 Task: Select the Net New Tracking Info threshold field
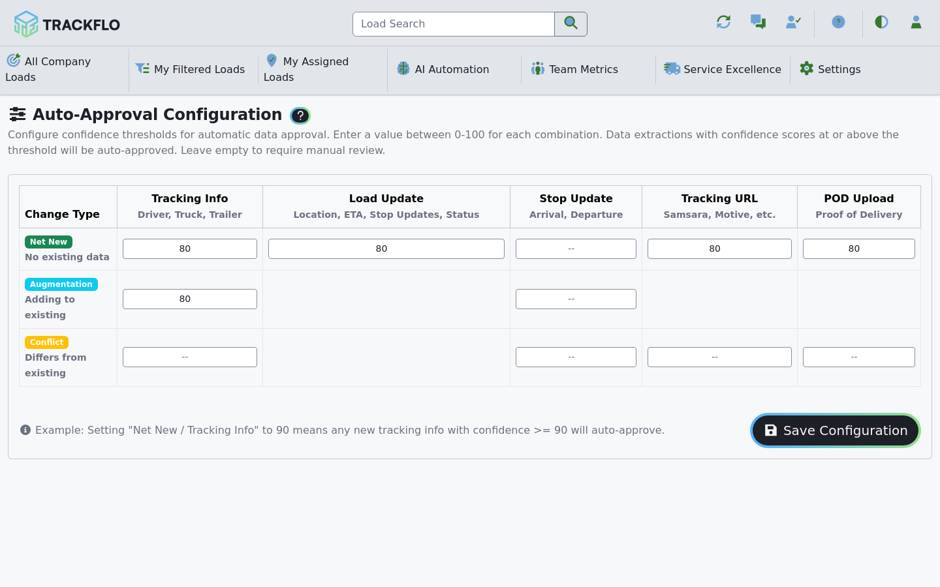click(x=190, y=249)
